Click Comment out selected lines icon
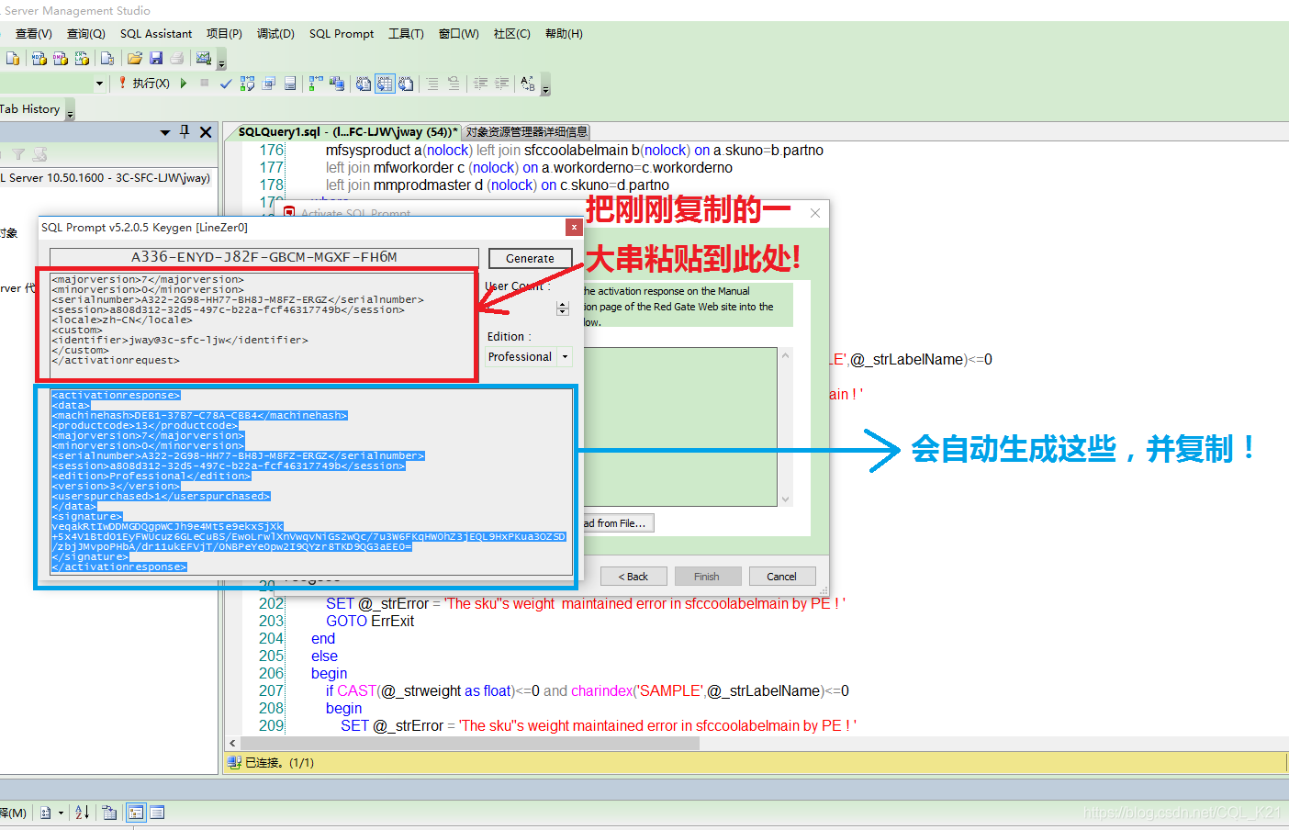This screenshot has width=1289, height=830. (432, 84)
